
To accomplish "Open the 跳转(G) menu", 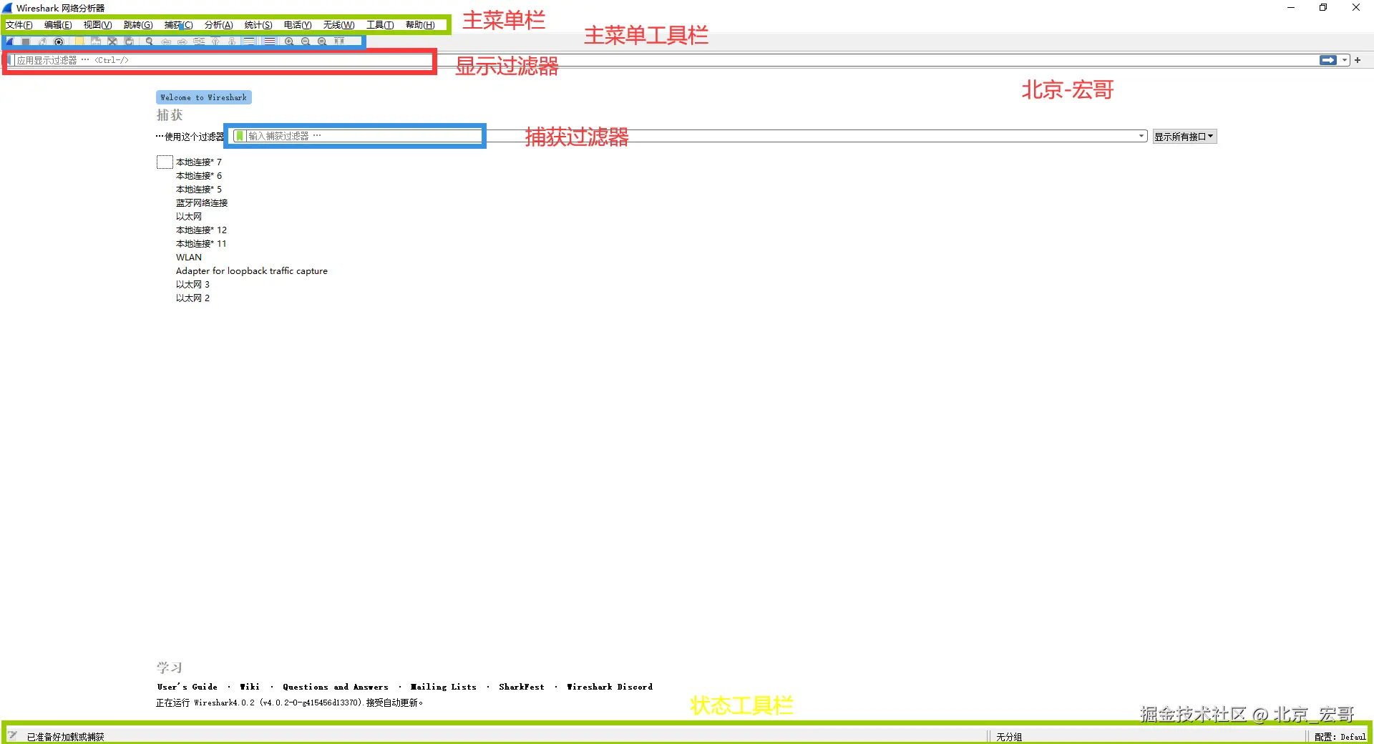I will pyautogui.click(x=138, y=25).
